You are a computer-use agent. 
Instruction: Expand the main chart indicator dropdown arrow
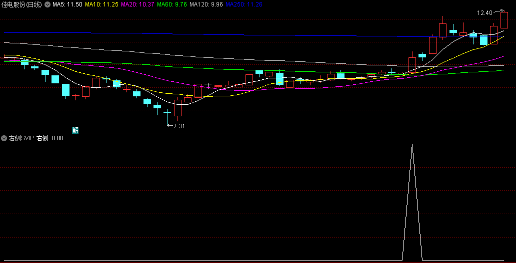click(x=47, y=4)
